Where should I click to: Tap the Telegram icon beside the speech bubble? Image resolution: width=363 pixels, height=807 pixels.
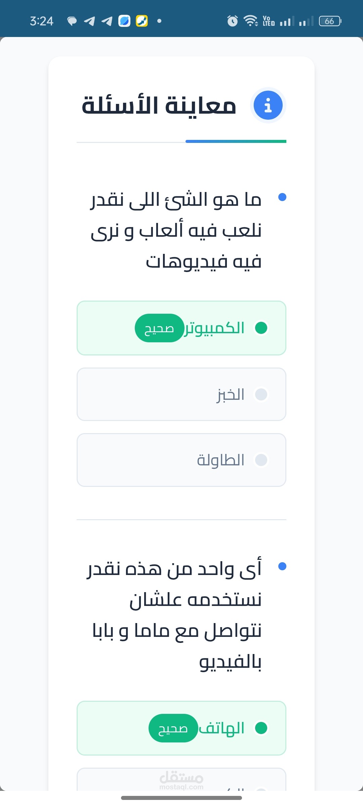[89, 21]
